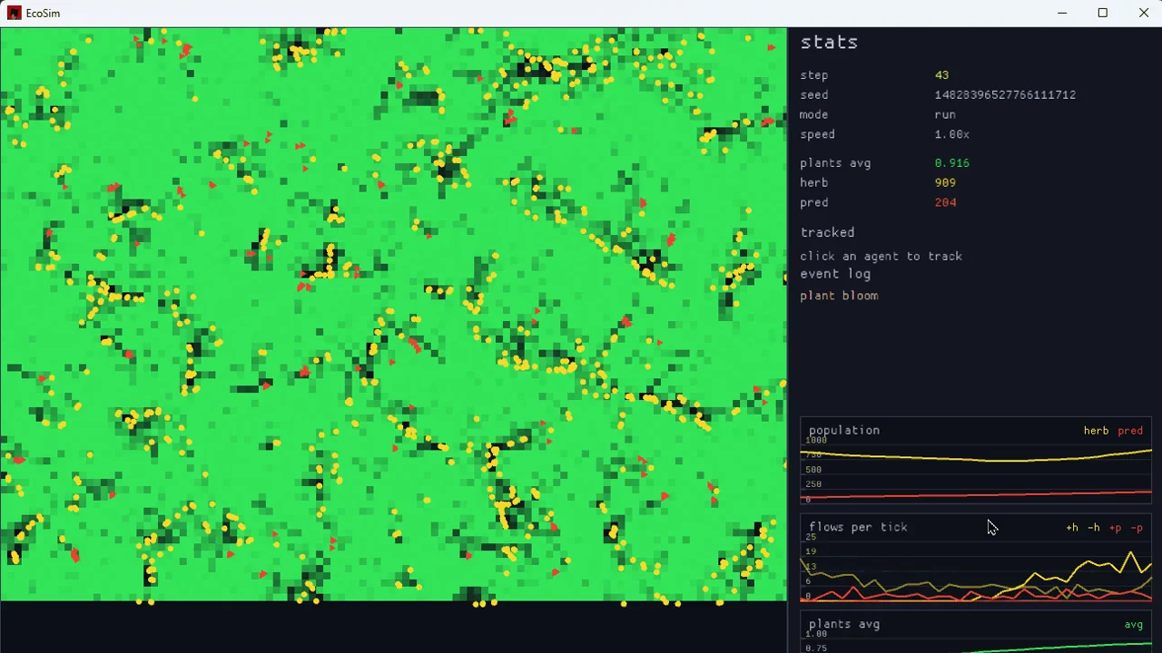1162x653 pixels.
Task: Click the "event log" heading
Action: tap(835, 274)
